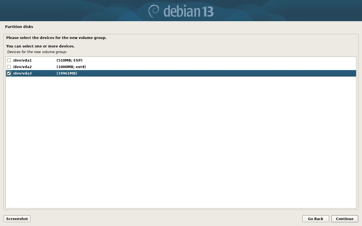Click the Continue button
362x226 pixels.
(x=345, y=219)
